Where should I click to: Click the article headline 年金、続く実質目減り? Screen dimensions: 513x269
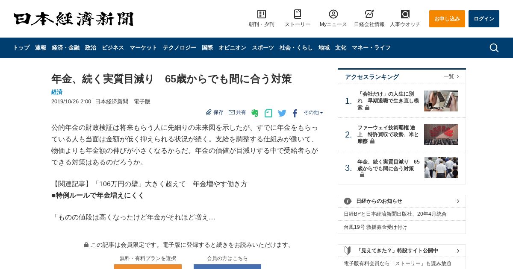tap(171, 79)
